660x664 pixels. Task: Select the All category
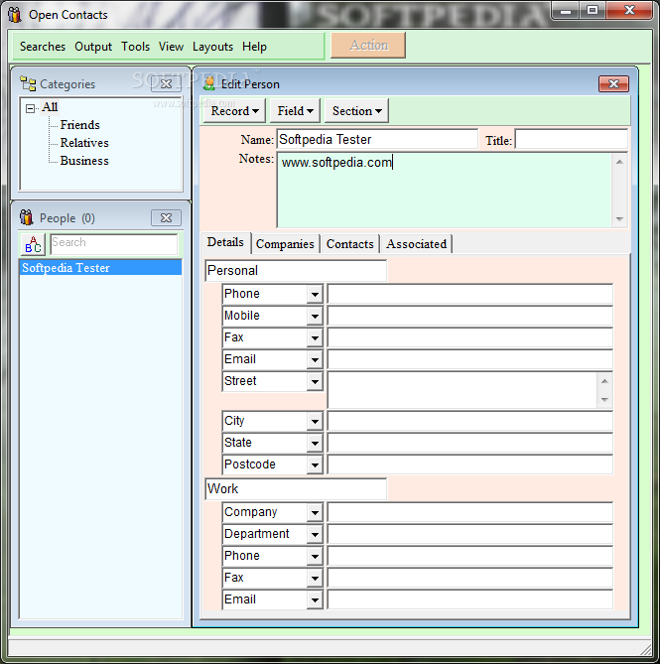[50, 107]
